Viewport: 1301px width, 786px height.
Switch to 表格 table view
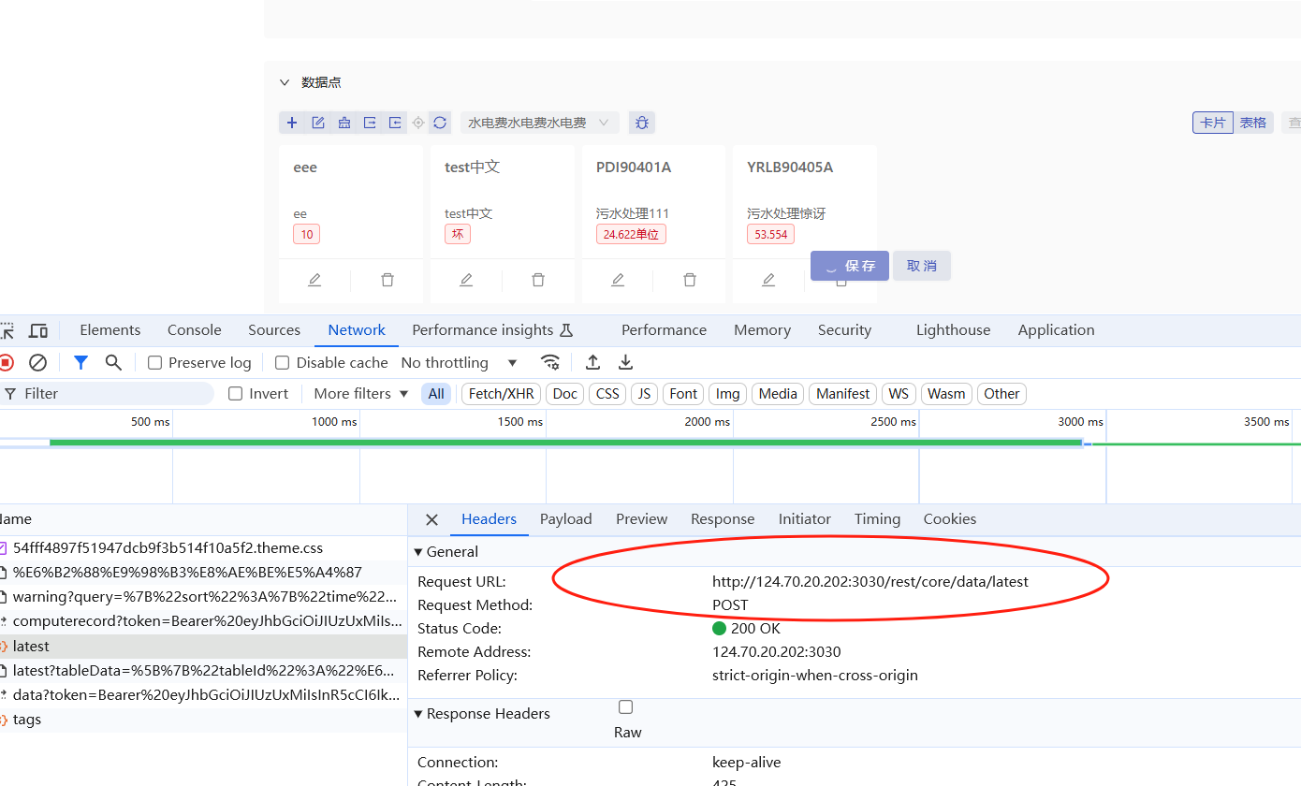coord(1253,123)
